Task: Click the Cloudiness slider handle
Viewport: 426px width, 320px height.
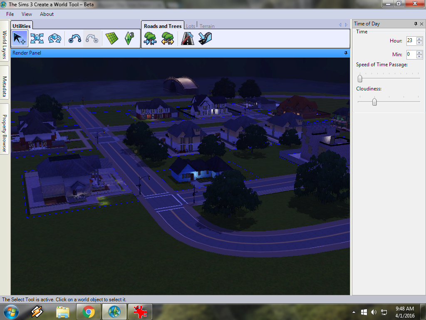Action: pyautogui.click(x=374, y=102)
